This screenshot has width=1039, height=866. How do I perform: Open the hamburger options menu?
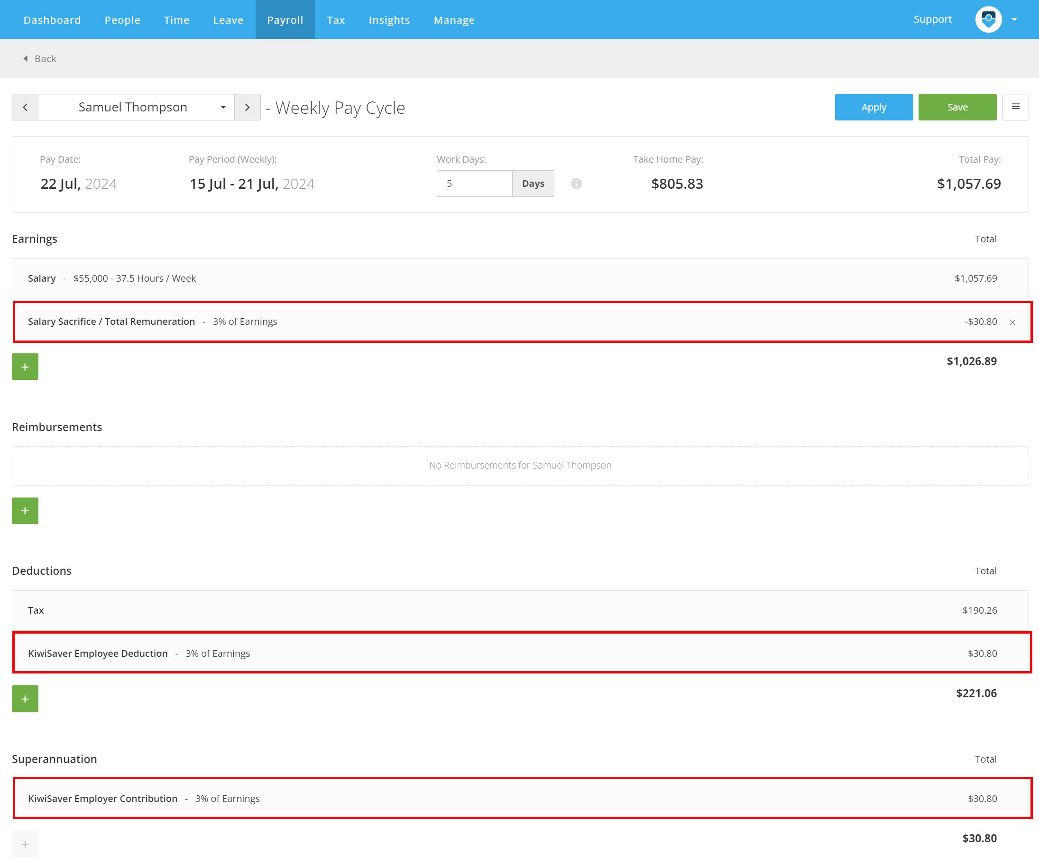pos(1015,107)
